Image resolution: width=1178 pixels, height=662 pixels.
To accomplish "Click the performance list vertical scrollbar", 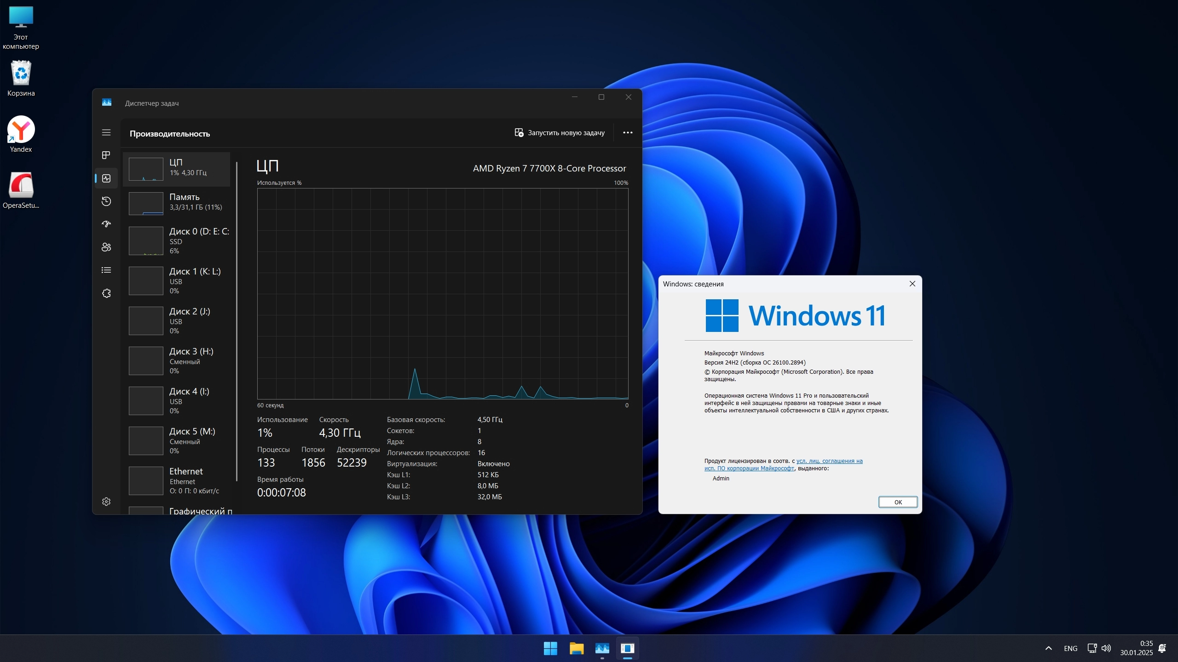I will coord(237,322).
